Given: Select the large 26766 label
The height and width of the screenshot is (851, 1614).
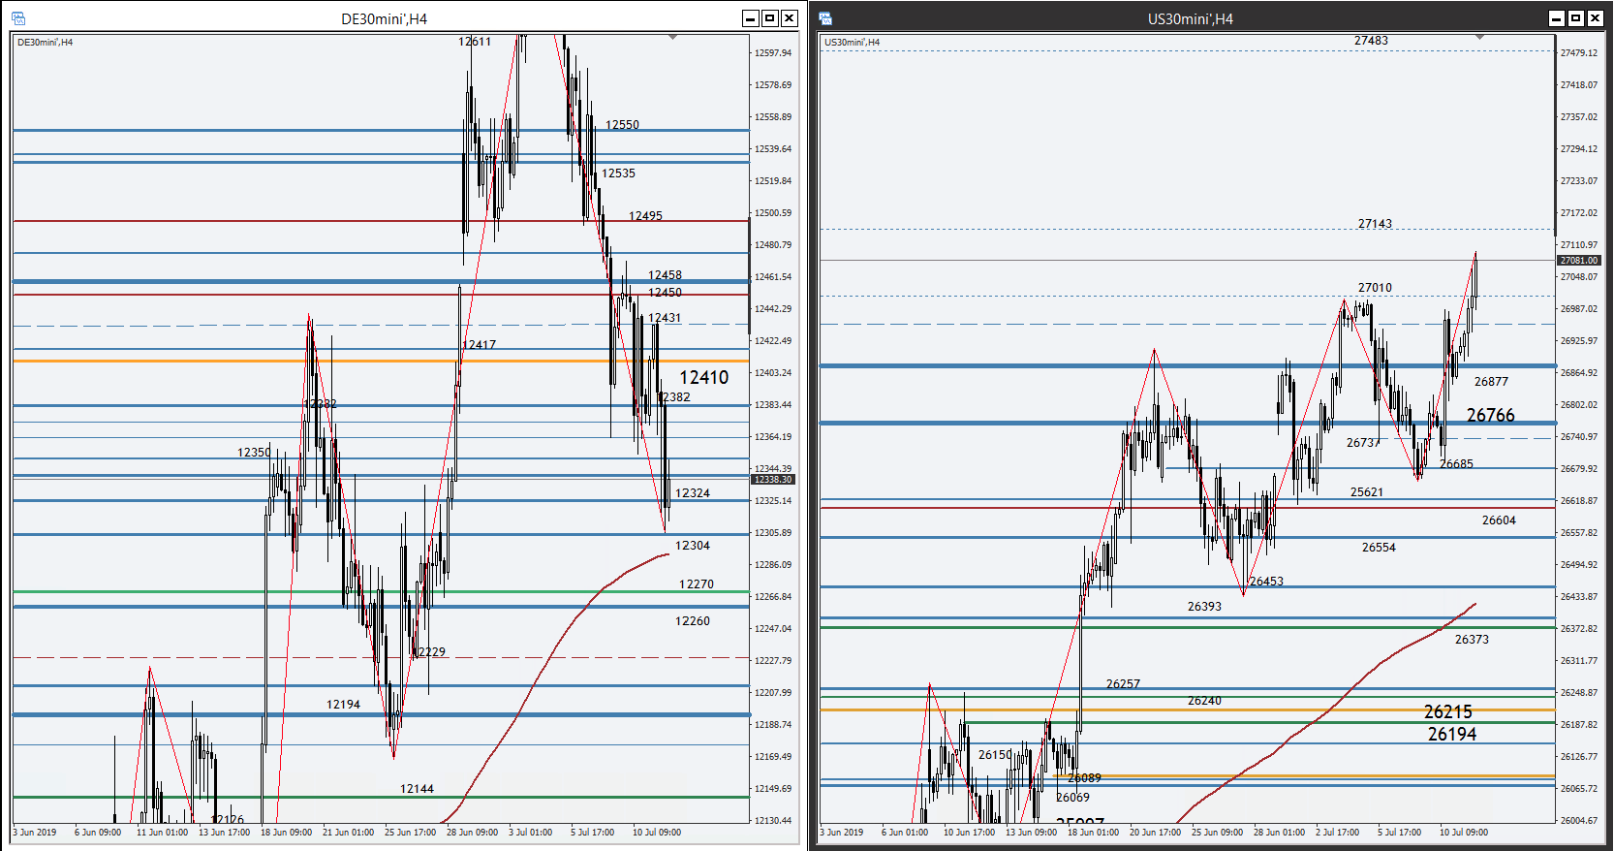Looking at the screenshot, I should pos(1490,416).
